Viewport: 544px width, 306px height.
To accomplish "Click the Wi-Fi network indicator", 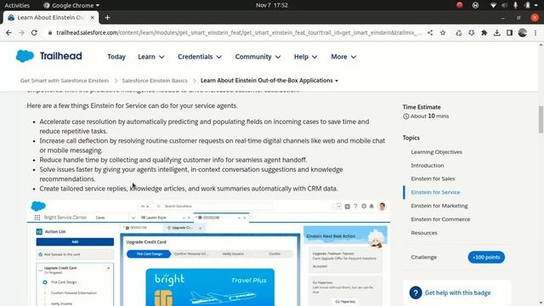I will tap(493, 5).
